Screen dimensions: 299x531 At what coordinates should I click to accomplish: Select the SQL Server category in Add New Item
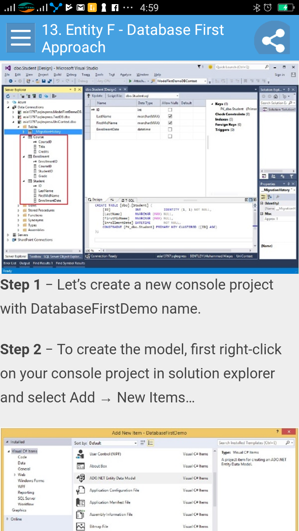pyautogui.click(x=27, y=498)
